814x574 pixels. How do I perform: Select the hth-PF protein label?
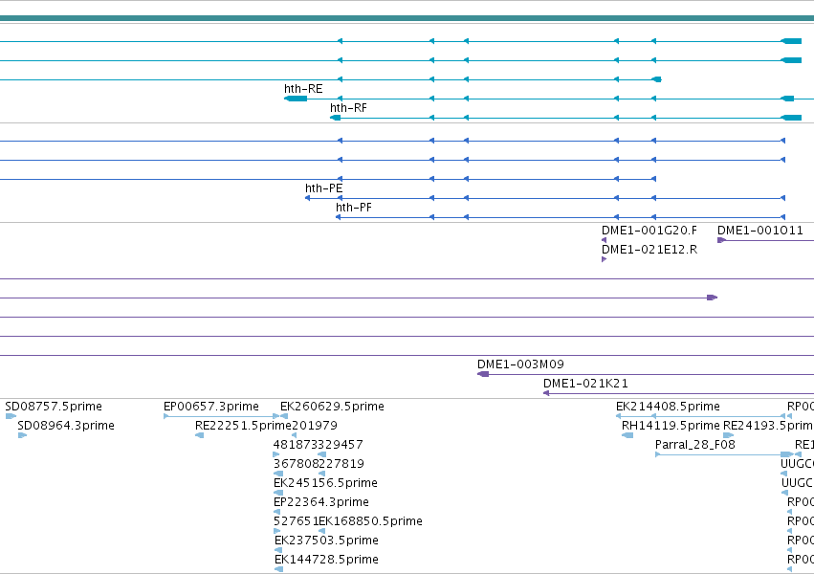pos(354,207)
